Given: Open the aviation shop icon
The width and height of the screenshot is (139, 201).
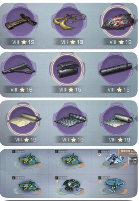Looking at the screenshot, I should [x=134, y=161].
